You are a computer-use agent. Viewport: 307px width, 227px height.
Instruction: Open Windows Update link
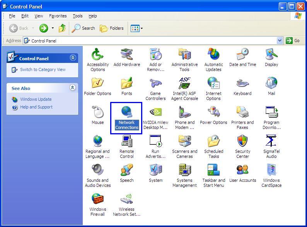click(x=36, y=99)
